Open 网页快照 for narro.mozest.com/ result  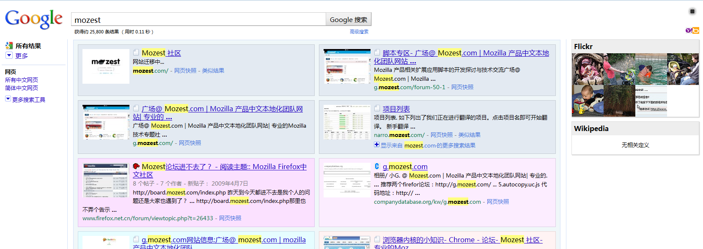[442, 135]
